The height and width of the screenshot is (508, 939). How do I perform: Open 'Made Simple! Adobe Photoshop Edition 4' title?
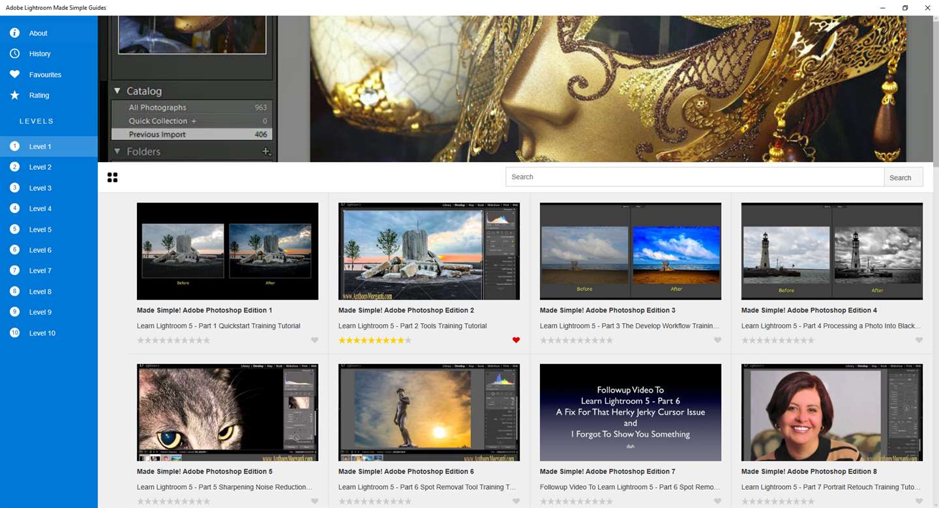[809, 310]
